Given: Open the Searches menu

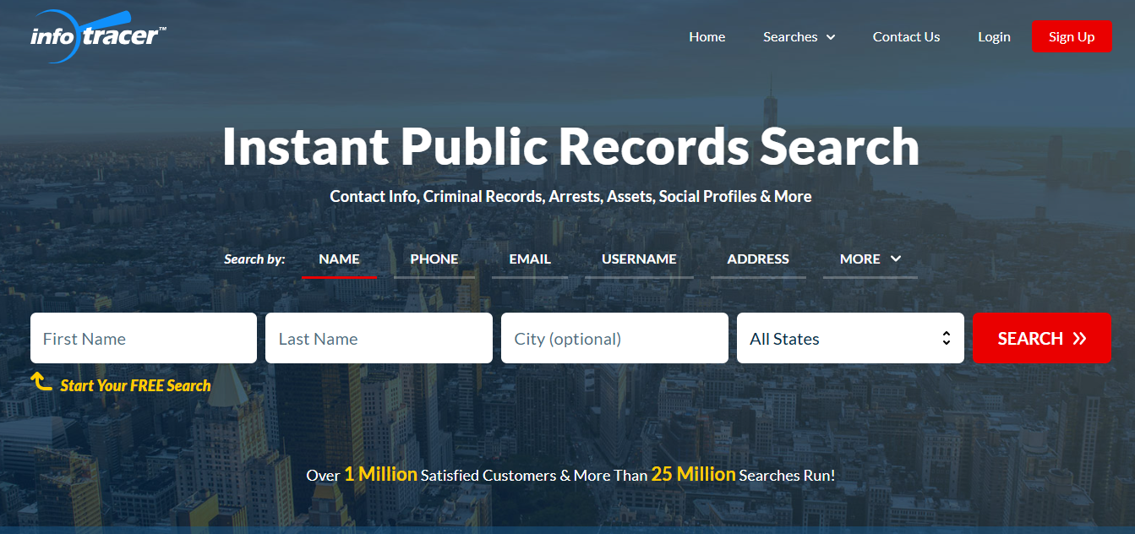Looking at the screenshot, I should 790,37.
